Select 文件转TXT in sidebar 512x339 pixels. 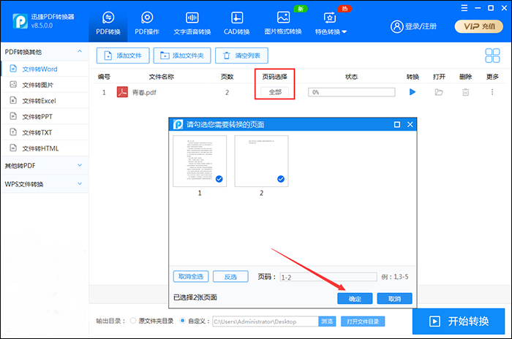45,132
